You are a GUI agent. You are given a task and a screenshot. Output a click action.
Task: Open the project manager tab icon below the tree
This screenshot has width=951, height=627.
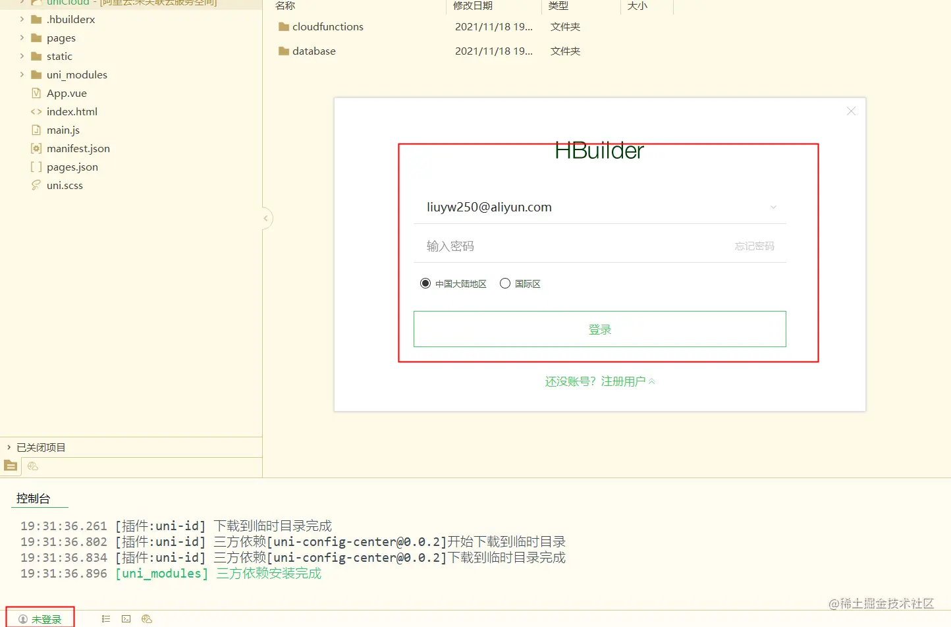click(x=11, y=466)
